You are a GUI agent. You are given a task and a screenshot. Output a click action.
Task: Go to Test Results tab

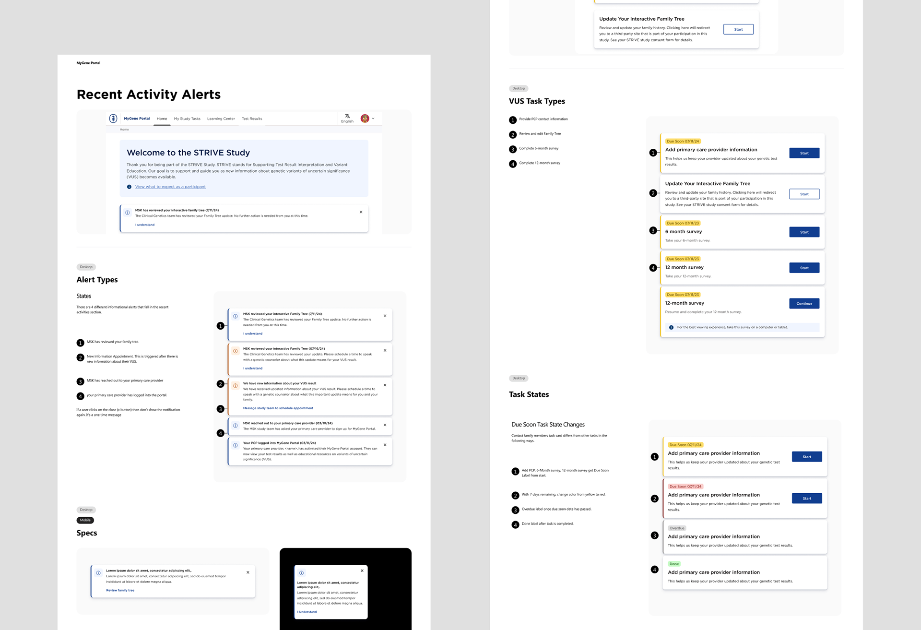pyautogui.click(x=252, y=119)
